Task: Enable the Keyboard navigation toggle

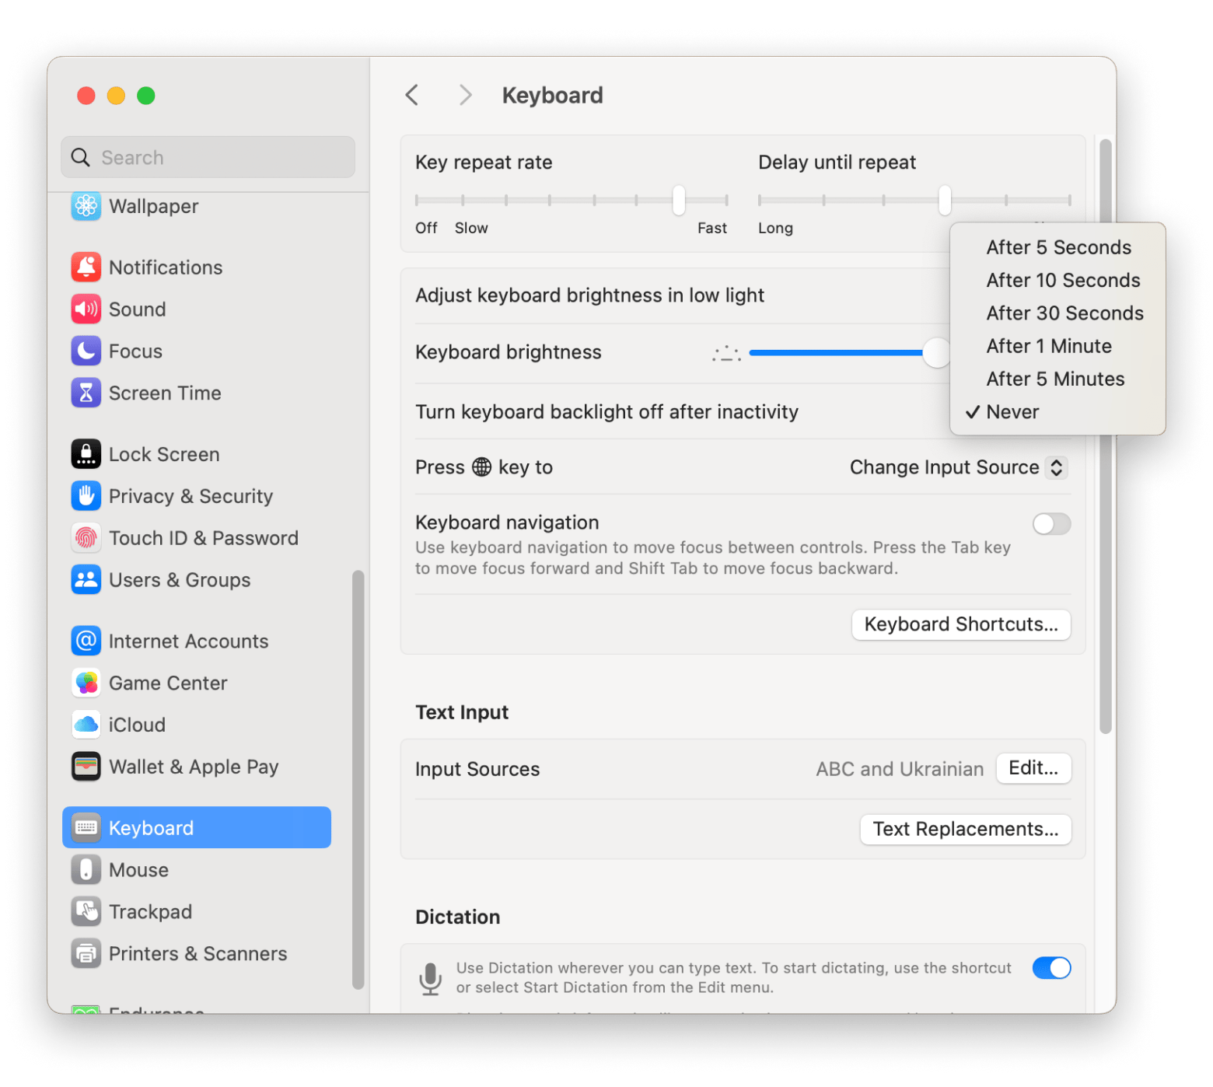Action: pyautogui.click(x=1050, y=524)
